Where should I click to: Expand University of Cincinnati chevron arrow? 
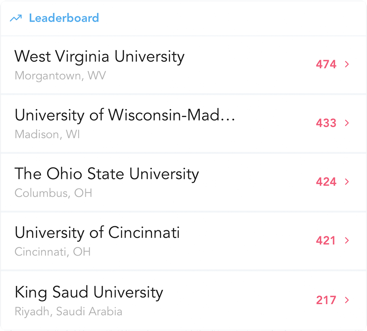pos(347,240)
